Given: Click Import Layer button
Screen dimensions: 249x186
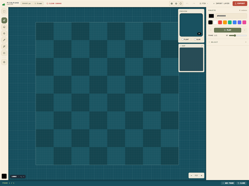Looking at the screenshot, I should coord(221,4).
